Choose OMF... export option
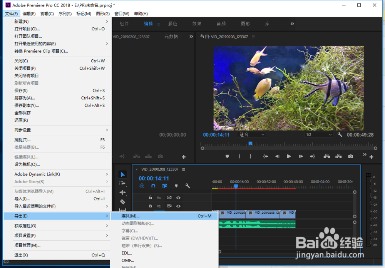 (x=164, y=260)
